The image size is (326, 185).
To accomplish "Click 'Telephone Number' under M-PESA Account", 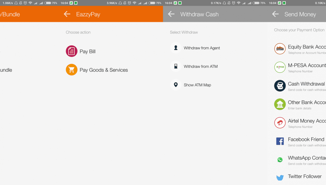I will pyautogui.click(x=300, y=71).
